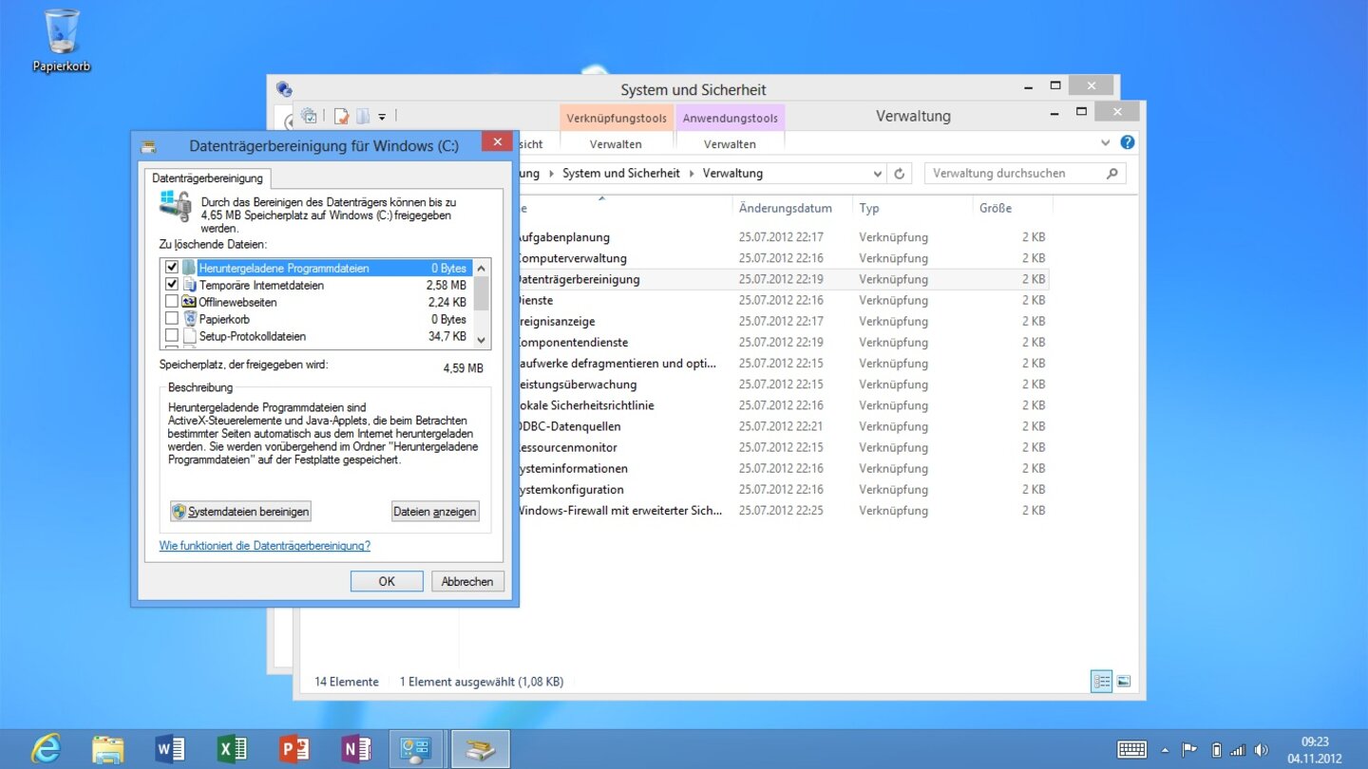Refresh the Verwaltung address bar
This screenshot has height=769, width=1368.
point(899,174)
